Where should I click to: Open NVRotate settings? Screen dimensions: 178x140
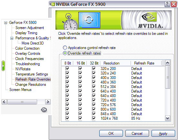coord(23,69)
